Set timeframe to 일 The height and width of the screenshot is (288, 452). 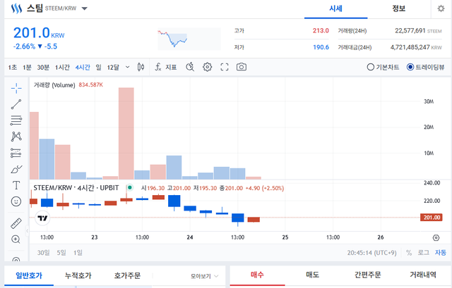[99, 68]
